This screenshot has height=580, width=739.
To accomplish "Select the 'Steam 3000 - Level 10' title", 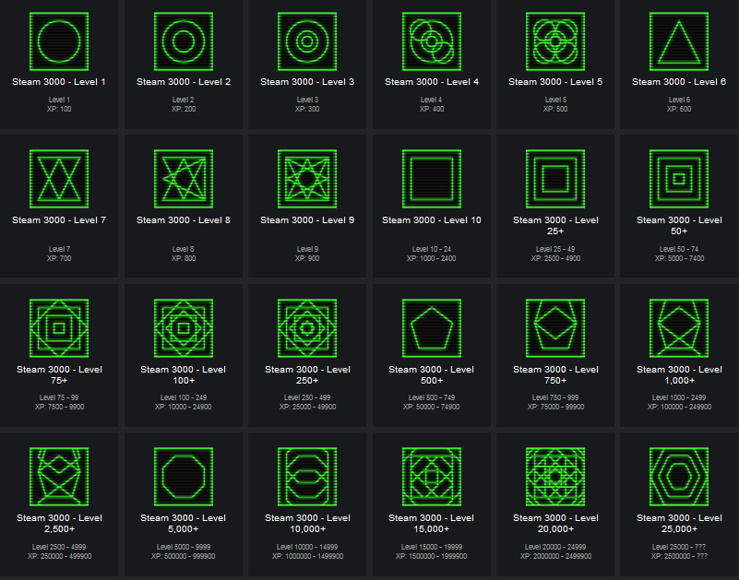I will coord(432,220).
